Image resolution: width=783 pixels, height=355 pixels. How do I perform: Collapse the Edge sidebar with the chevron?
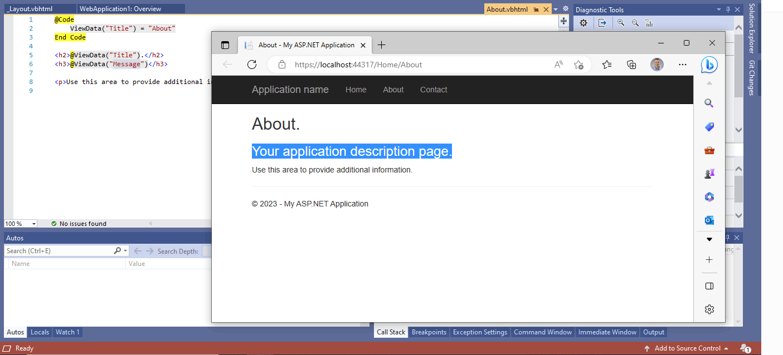[709, 83]
